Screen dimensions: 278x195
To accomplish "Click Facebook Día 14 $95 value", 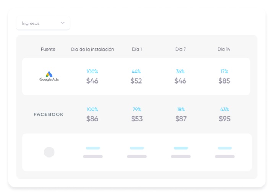I will [225, 119].
